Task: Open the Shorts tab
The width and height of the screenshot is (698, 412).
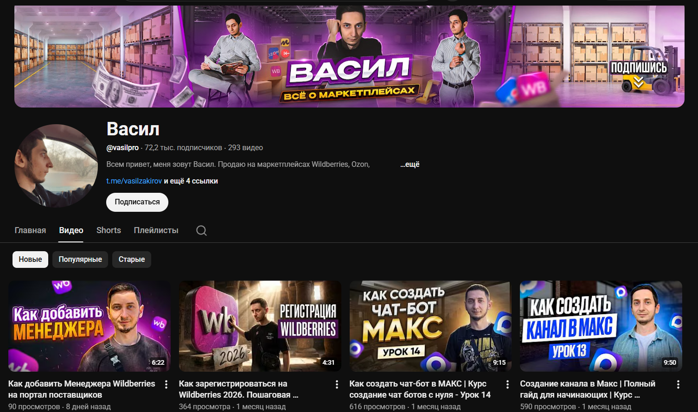Action: click(109, 230)
